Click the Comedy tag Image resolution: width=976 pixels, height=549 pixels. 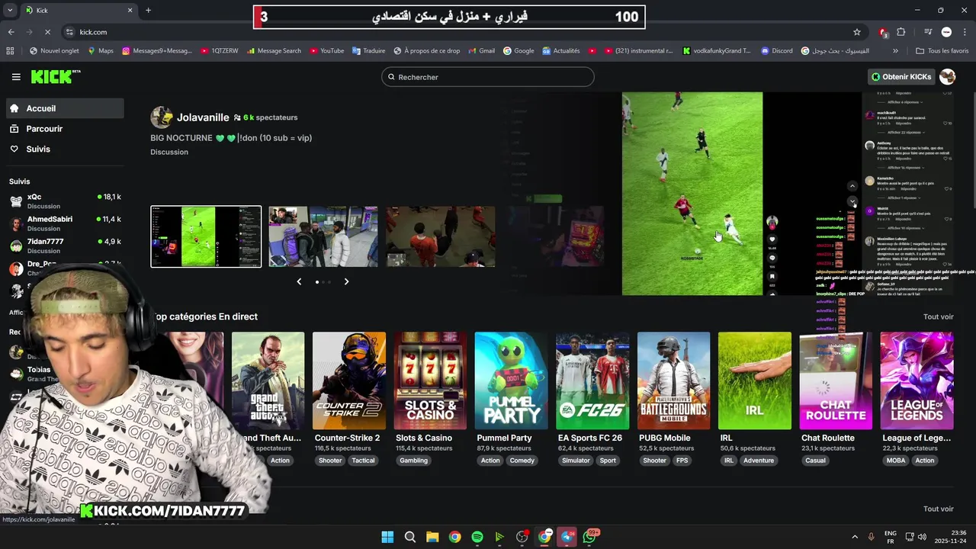(522, 461)
